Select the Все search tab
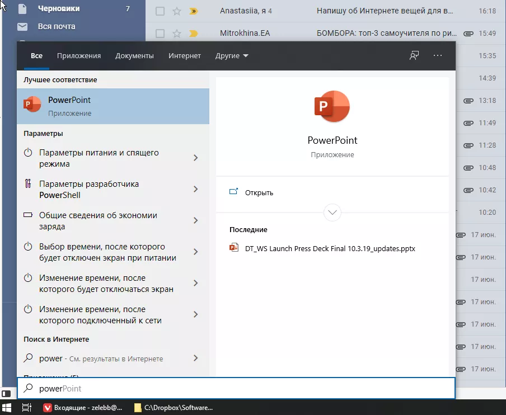 (x=36, y=56)
